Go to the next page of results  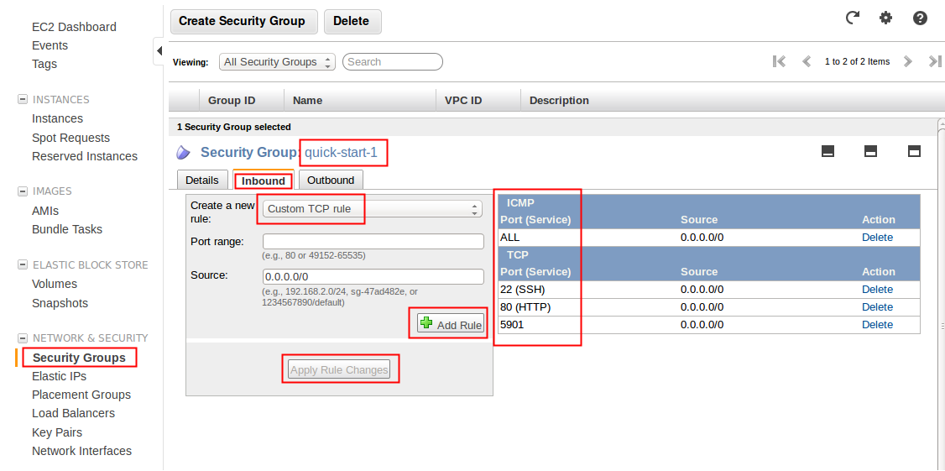(x=907, y=61)
